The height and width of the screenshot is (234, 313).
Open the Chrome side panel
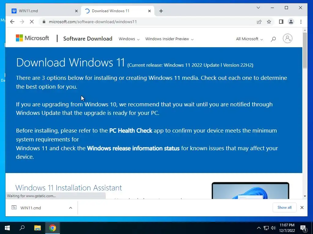(281, 22)
